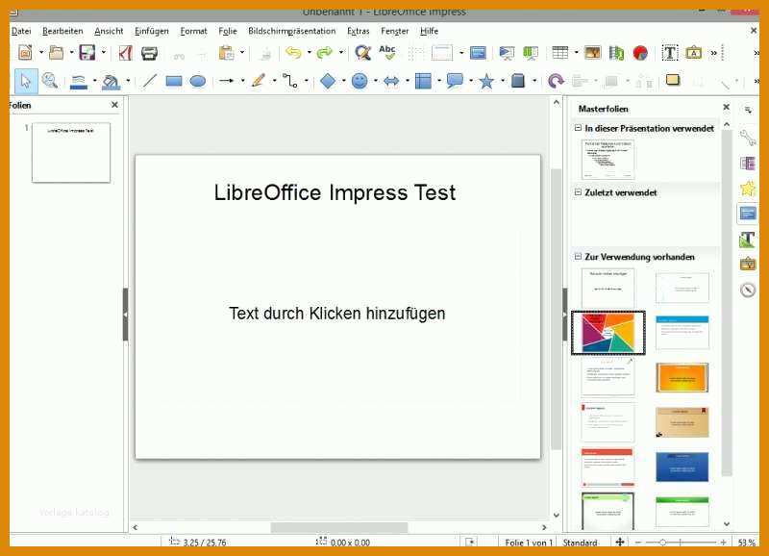Screen dimensions: 769x556
Task: Collapse 'Zur Verwendung vorhanden' section
Action: pos(578,256)
